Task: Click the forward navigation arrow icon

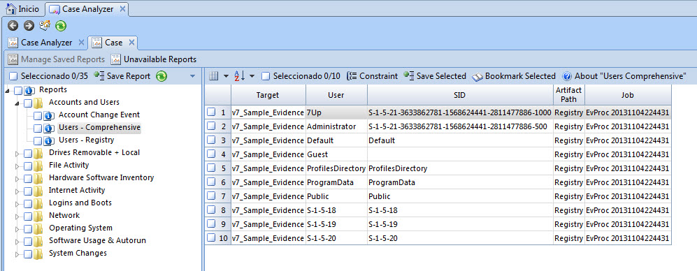Action: pos(29,27)
